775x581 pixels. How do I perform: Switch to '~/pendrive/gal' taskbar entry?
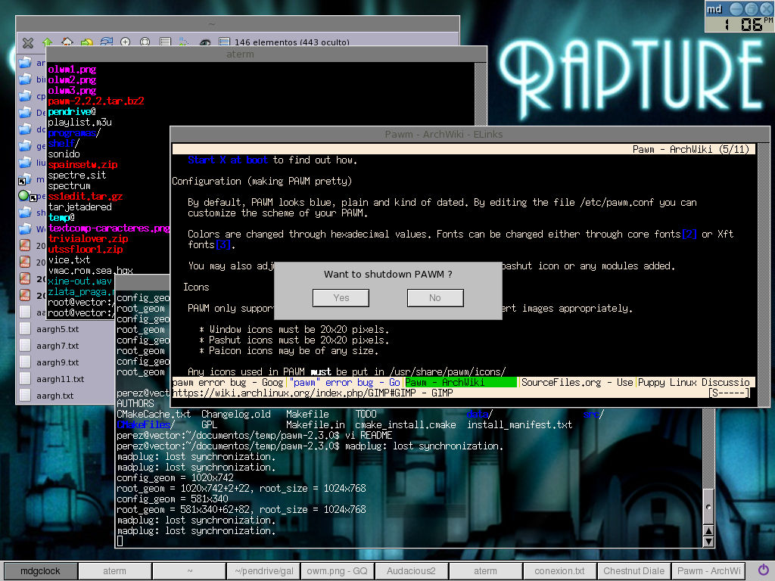263,571
